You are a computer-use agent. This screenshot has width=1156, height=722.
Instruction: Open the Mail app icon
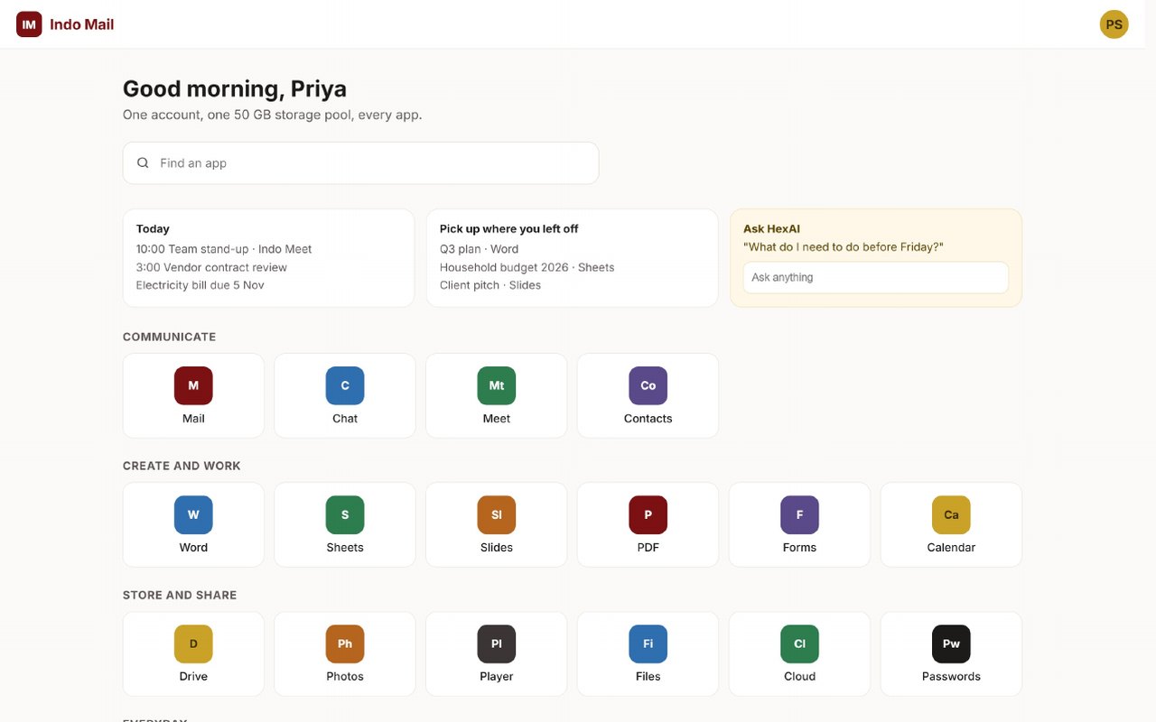point(193,385)
